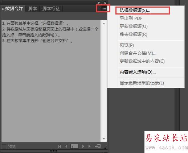Click the panel resize grip corner

106,147
